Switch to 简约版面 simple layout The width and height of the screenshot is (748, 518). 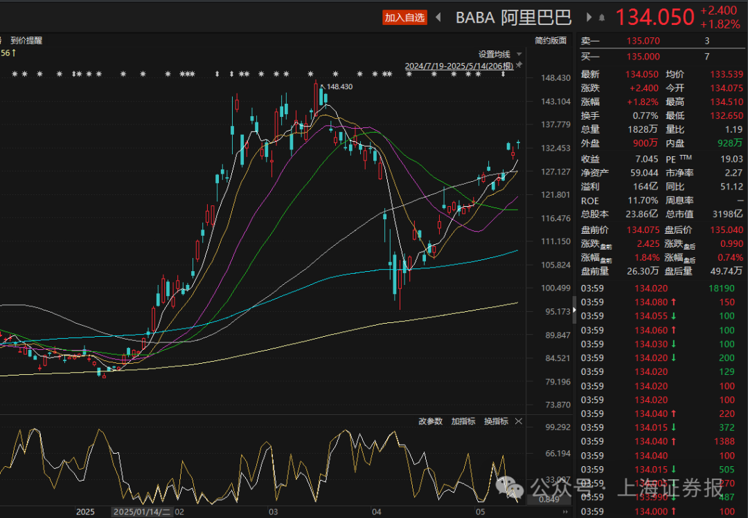pos(551,41)
